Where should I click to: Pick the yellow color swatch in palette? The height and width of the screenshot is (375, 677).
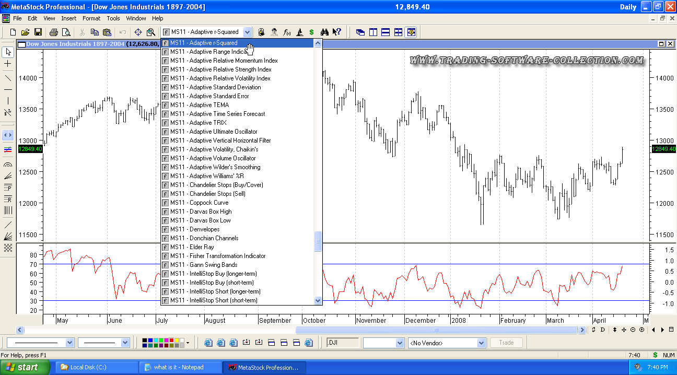(176, 341)
